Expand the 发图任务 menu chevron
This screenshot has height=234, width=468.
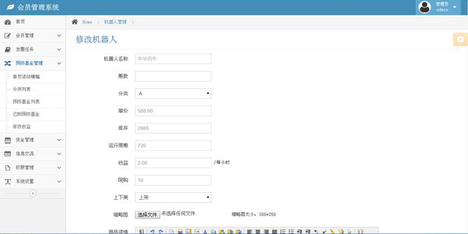click(59, 49)
